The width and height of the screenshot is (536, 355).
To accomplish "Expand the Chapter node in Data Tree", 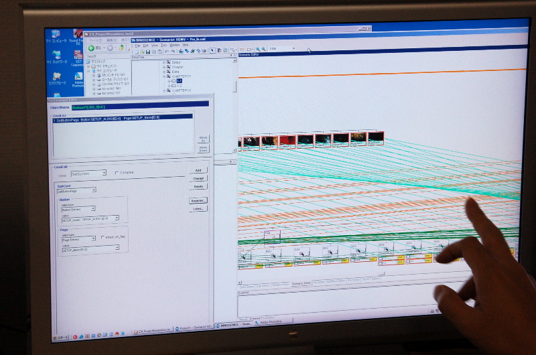I will pyautogui.click(x=164, y=67).
